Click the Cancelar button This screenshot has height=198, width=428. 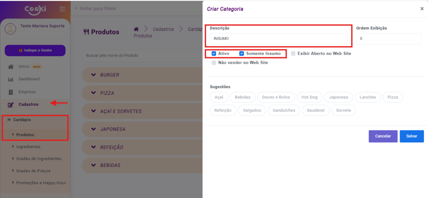[x=382, y=136]
